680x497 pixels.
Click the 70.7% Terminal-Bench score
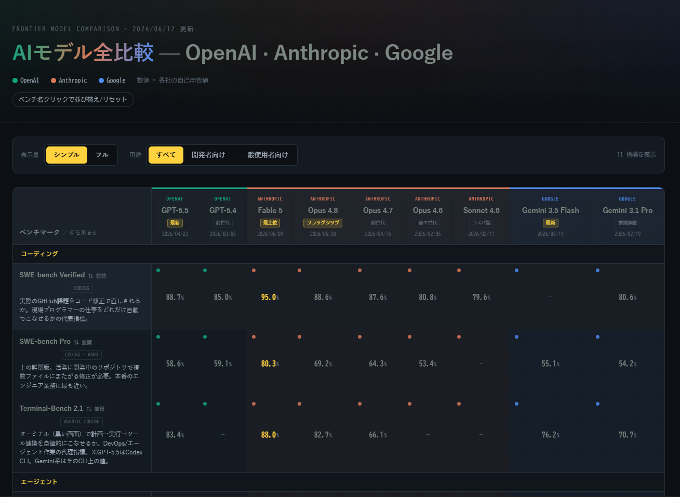(628, 435)
